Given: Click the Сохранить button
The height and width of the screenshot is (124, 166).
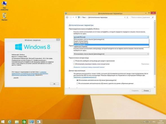Looking at the screenshot, I should (x=135, y=91).
